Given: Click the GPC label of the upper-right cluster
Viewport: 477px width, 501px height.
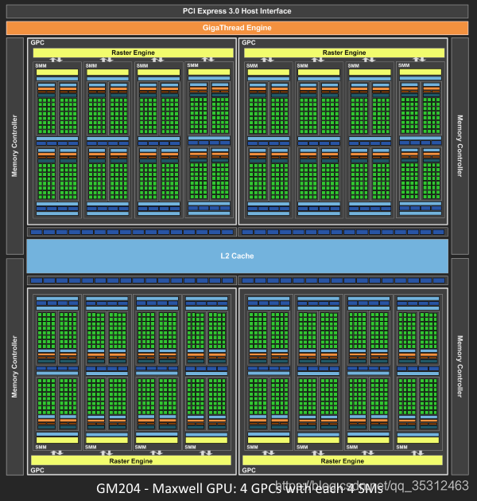Looking at the screenshot, I should (x=249, y=42).
